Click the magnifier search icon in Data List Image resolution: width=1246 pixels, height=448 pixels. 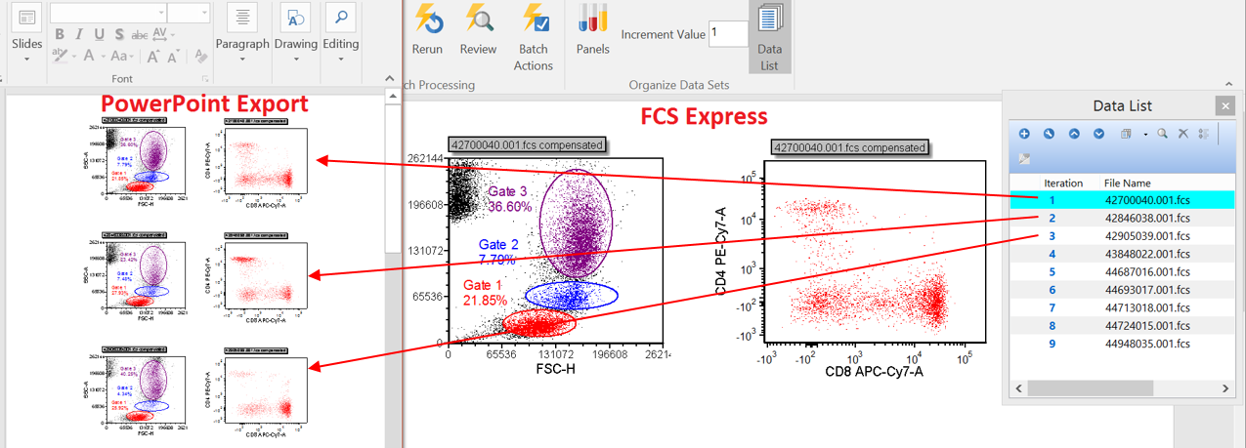pos(1162,134)
